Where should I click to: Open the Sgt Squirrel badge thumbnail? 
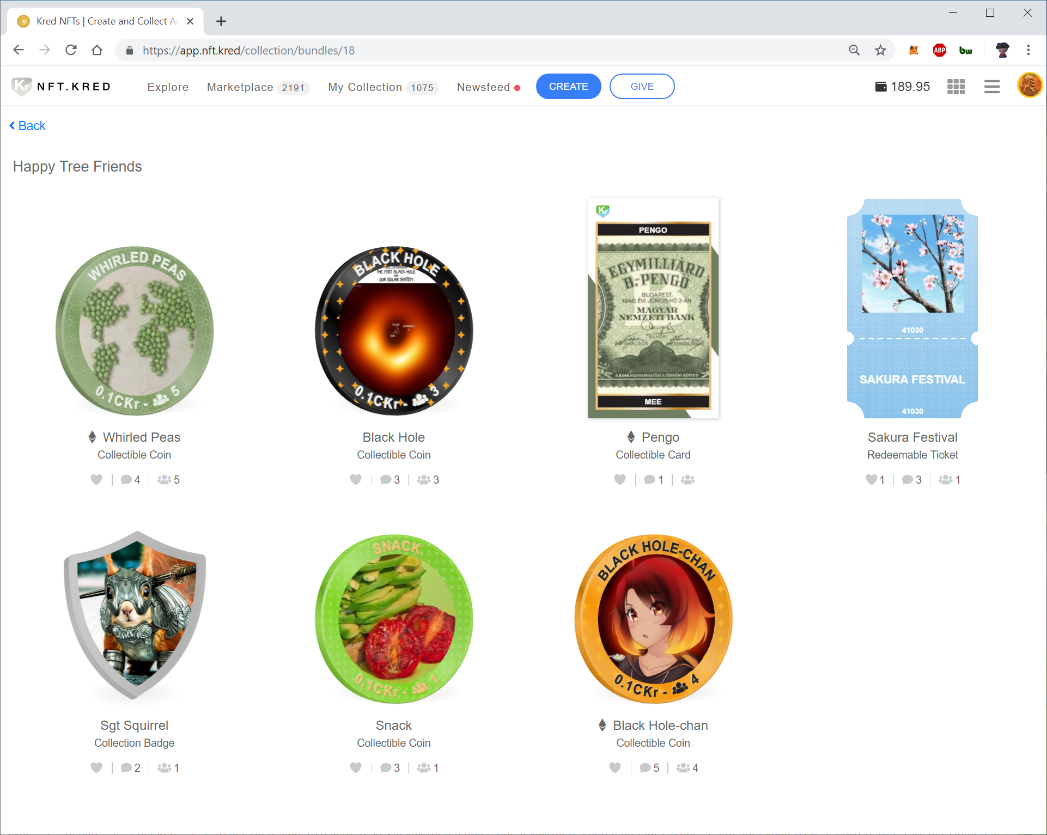[x=135, y=615]
